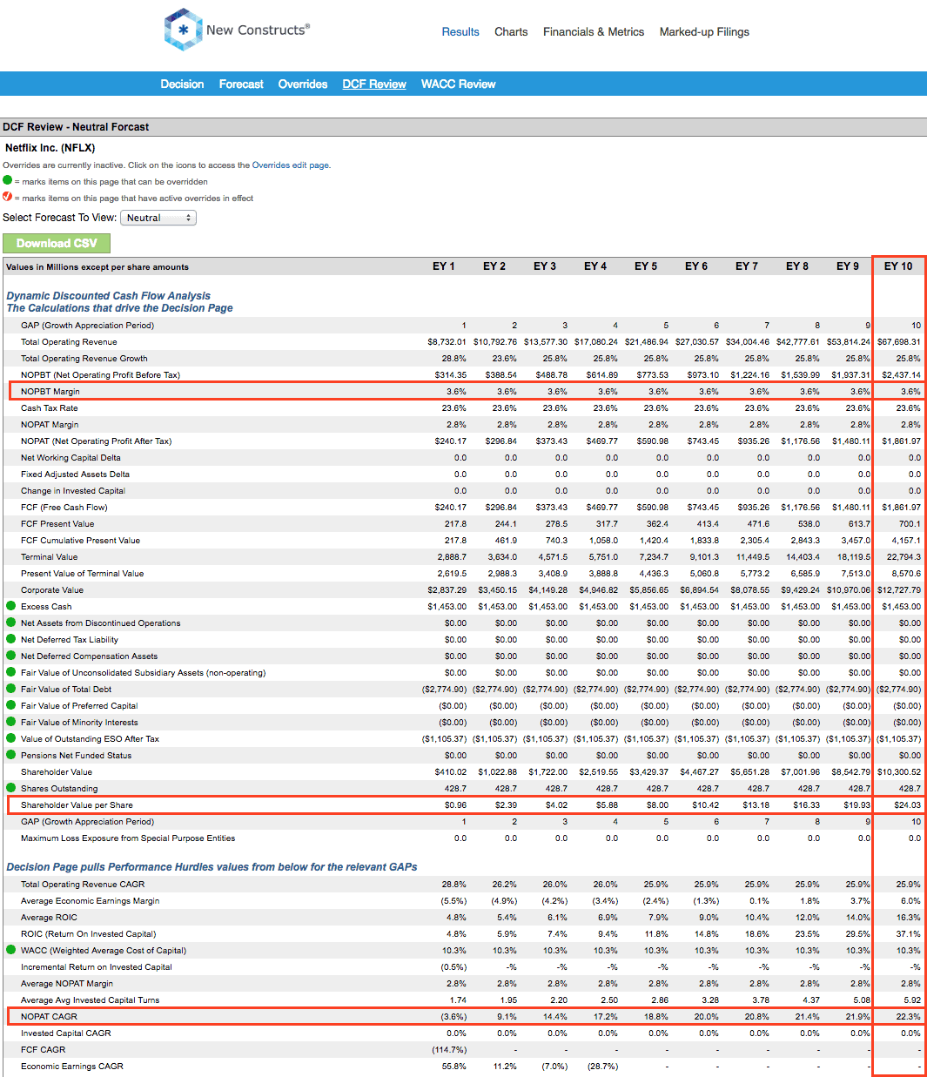Viewport: 927px width, 1077px height.
Task: Click the NOPBT Margin row label
Action: coord(50,392)
